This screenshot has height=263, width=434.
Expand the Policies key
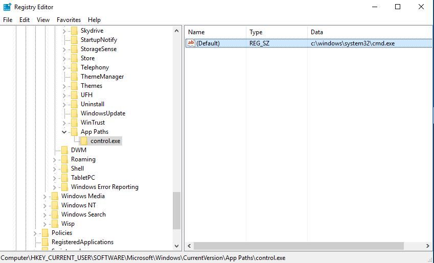35,233
